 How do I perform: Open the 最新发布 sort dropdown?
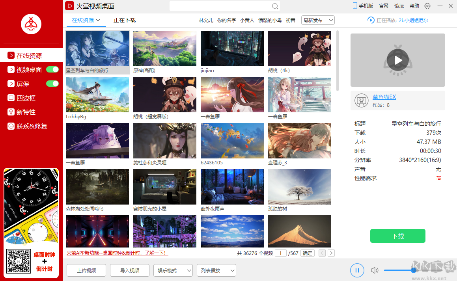[x=317, y=20]
